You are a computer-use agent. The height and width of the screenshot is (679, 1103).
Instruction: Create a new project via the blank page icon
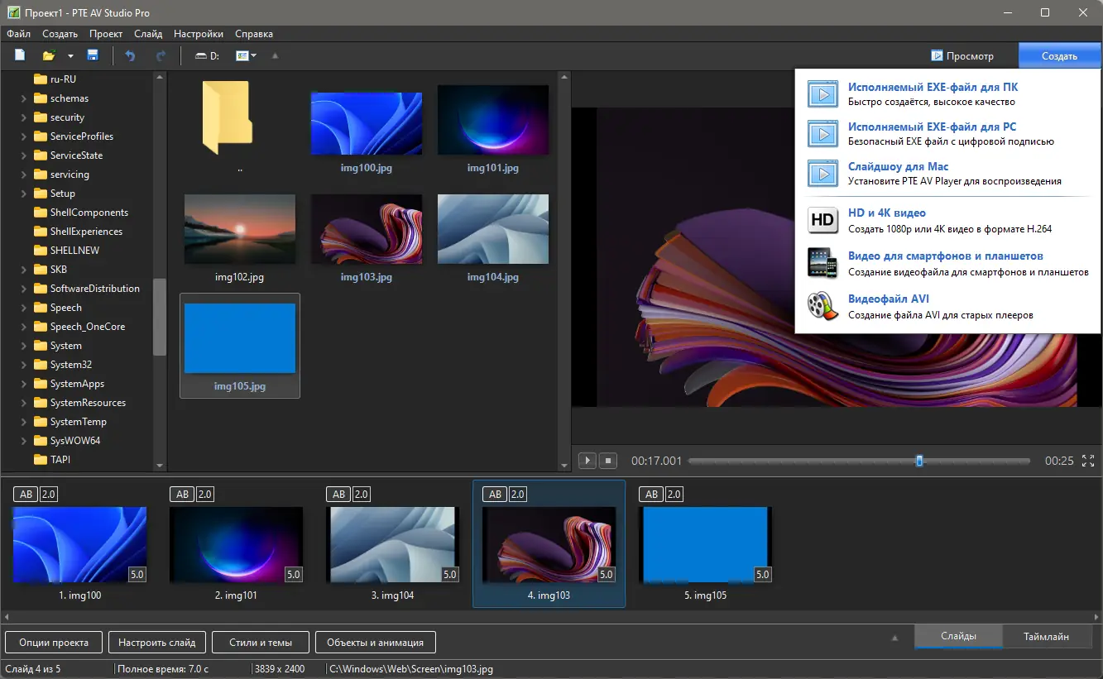pos(19,55)
